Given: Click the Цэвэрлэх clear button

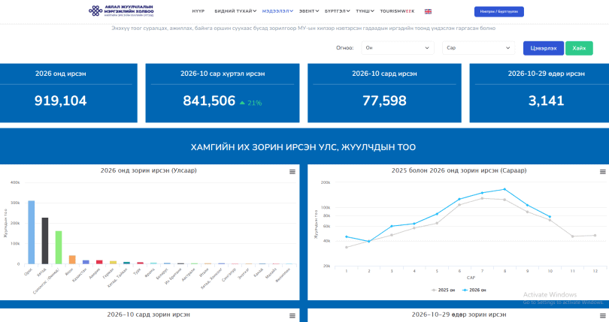Looking at the screenshot, I should click(544, 48).
